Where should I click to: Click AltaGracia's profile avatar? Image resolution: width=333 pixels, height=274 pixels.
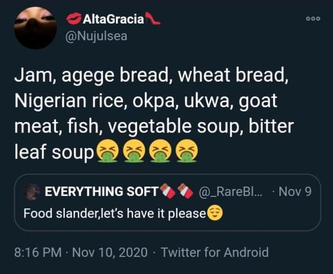click(x=35, y=29)
